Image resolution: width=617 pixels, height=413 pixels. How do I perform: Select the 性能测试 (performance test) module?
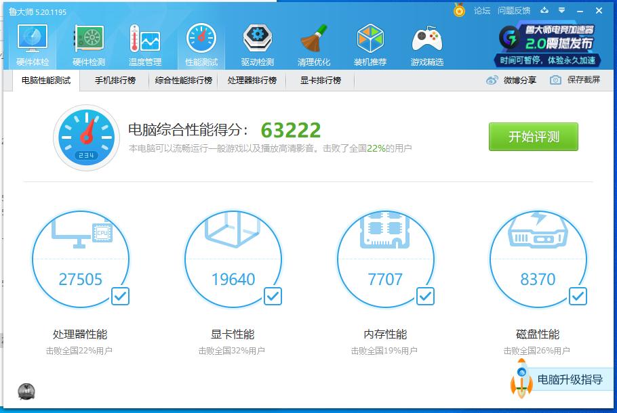201,44
